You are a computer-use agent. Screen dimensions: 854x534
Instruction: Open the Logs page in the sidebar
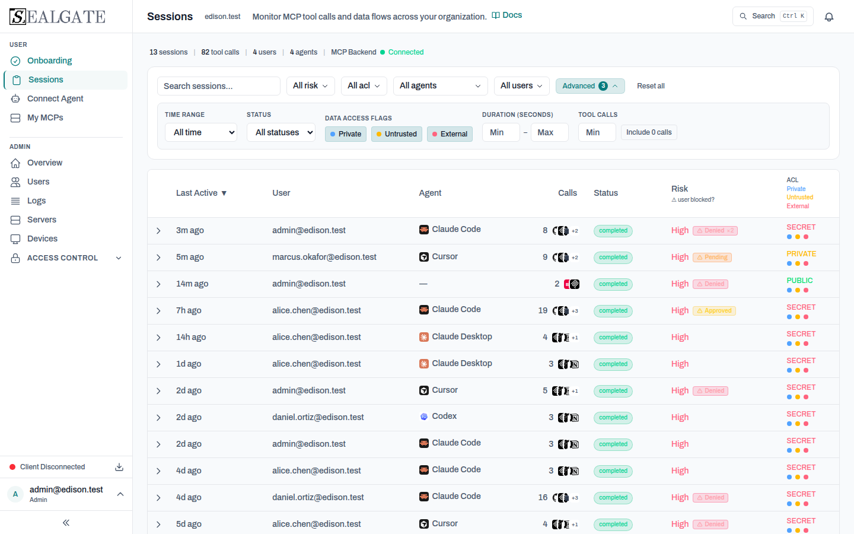click(x=66, y=201)
